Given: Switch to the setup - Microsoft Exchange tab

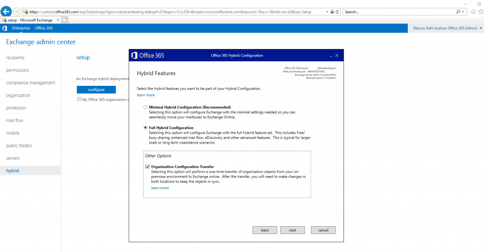Looking at the screenshot, I should (31, 19).
